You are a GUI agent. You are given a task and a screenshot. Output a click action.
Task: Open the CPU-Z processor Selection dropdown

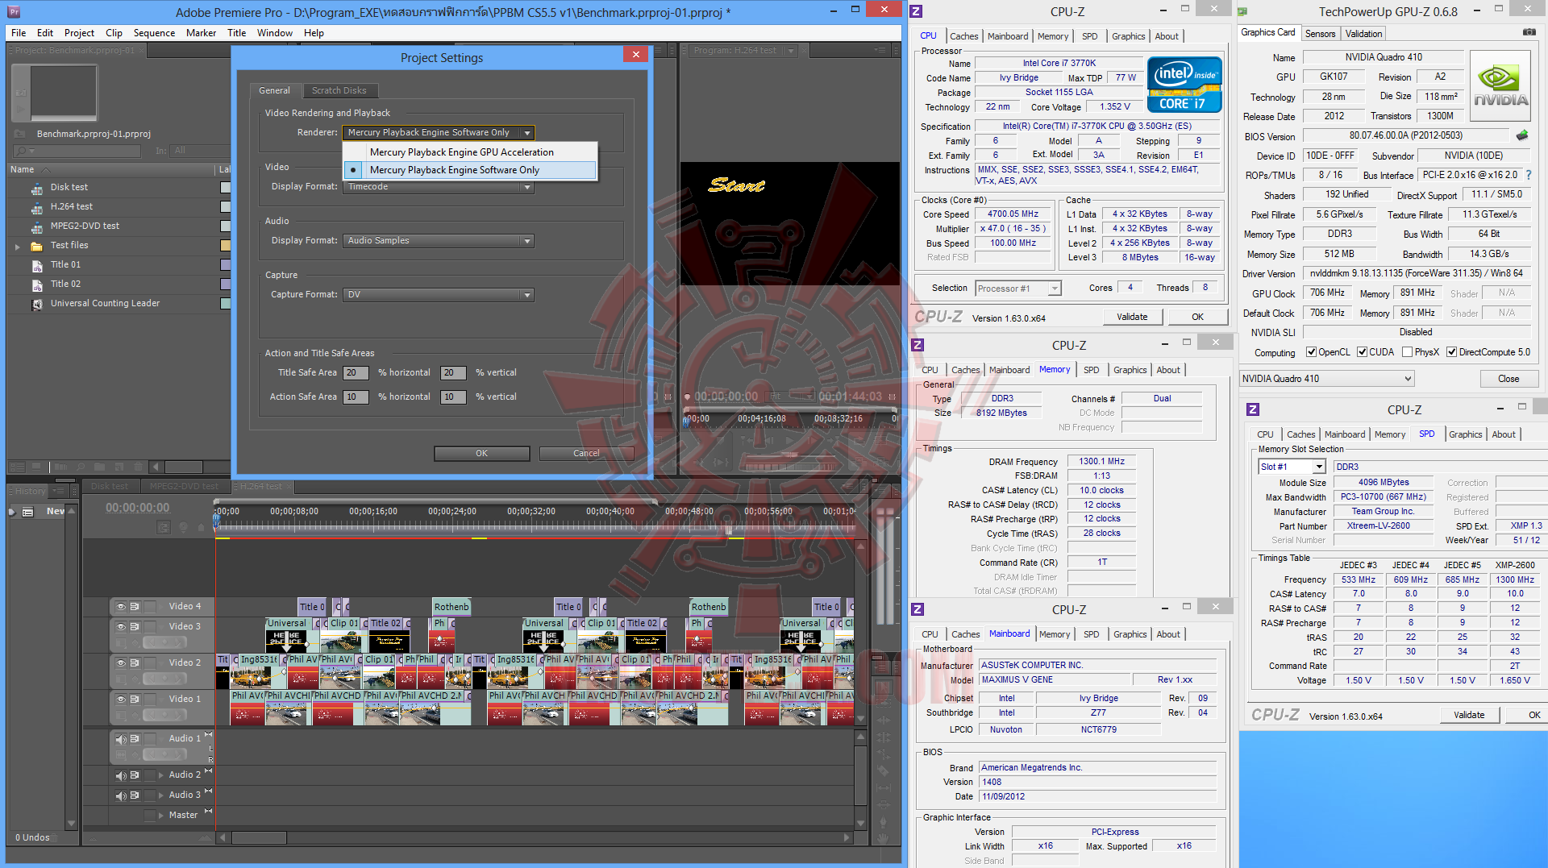point(1018,289)
